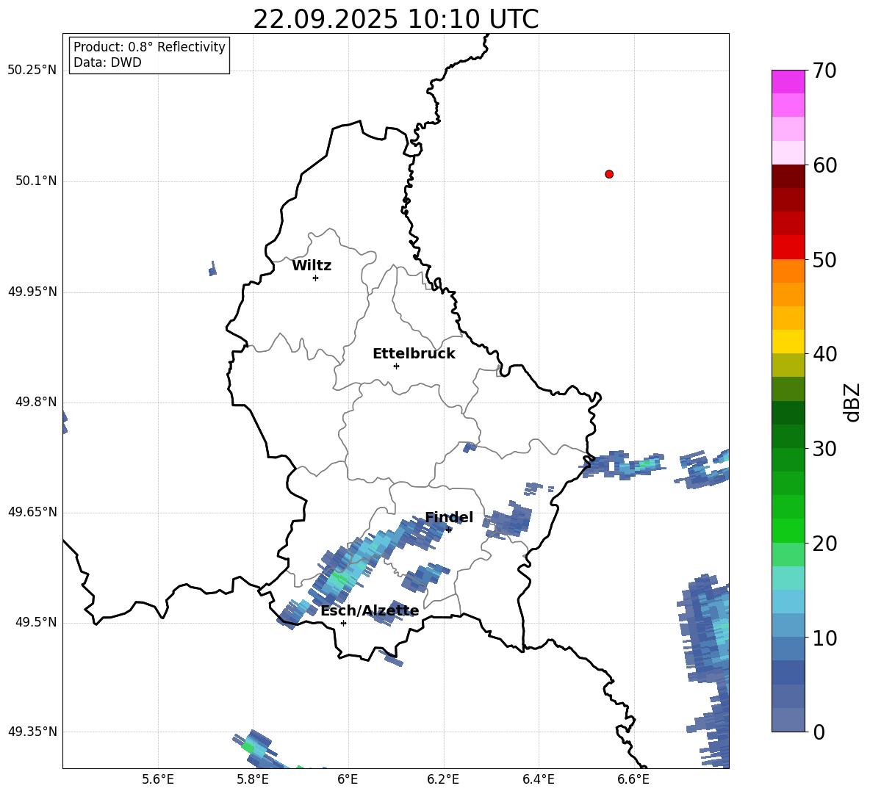Select the Wiltz map label

click(312, 266)
